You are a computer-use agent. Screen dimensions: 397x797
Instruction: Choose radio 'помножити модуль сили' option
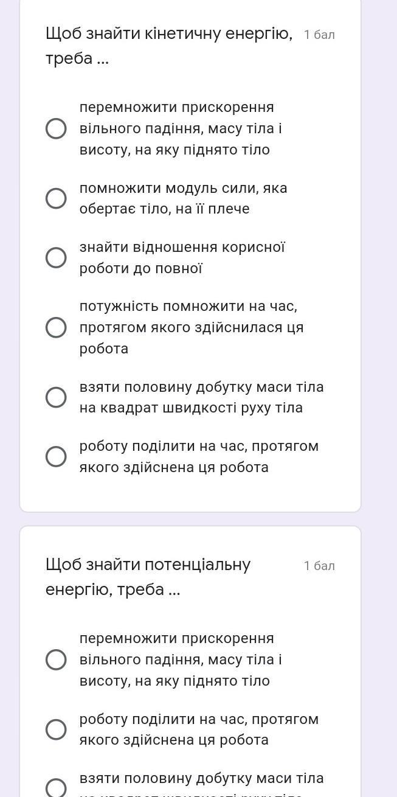56,198
